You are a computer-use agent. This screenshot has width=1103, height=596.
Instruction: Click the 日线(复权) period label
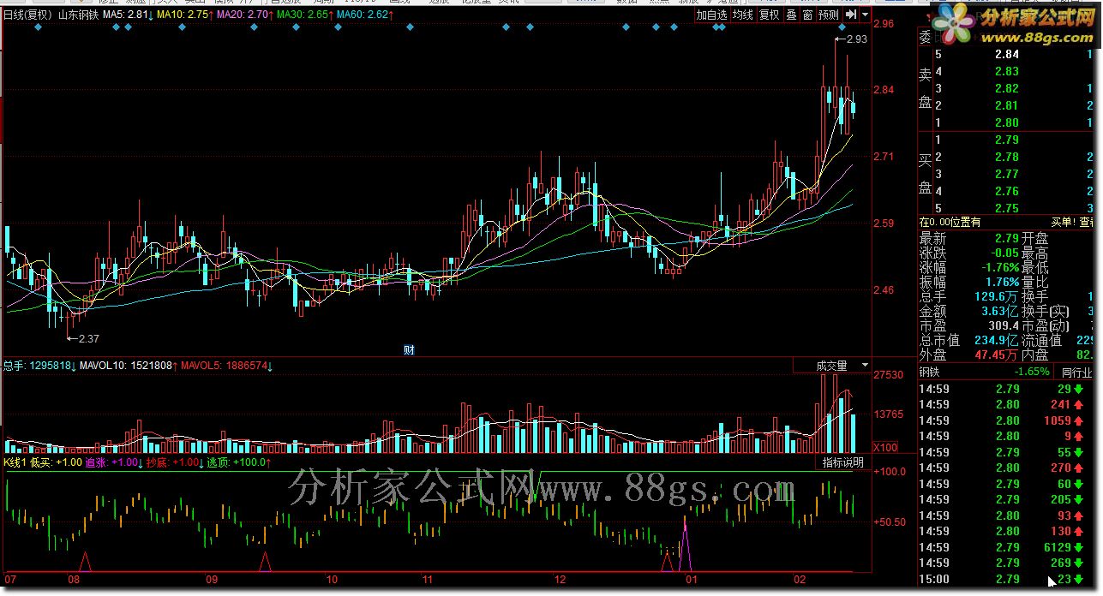tap(28, 15)
